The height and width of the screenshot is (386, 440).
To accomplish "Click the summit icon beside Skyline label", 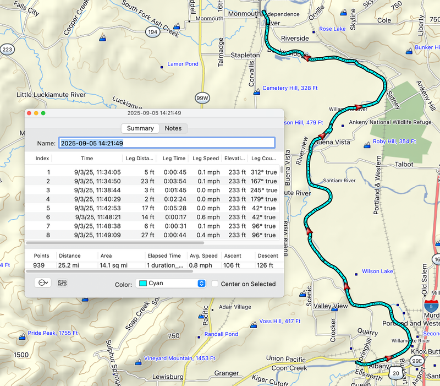I will click(343, 13).
